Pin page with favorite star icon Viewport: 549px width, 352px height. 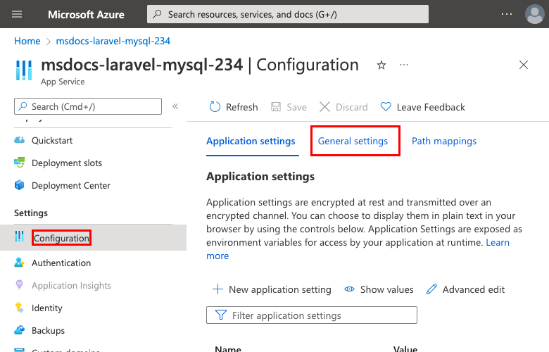pyautogui.click(x=381, y=65)
